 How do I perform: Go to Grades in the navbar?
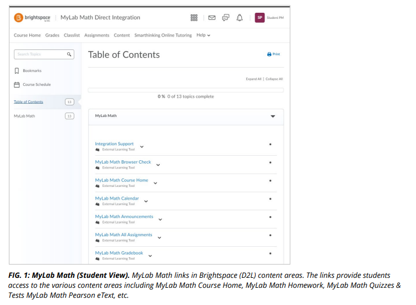click(52, 35)
